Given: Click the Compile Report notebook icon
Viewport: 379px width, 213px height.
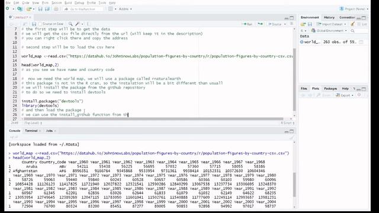Looking at the screenshot, I should coord(88,24).
